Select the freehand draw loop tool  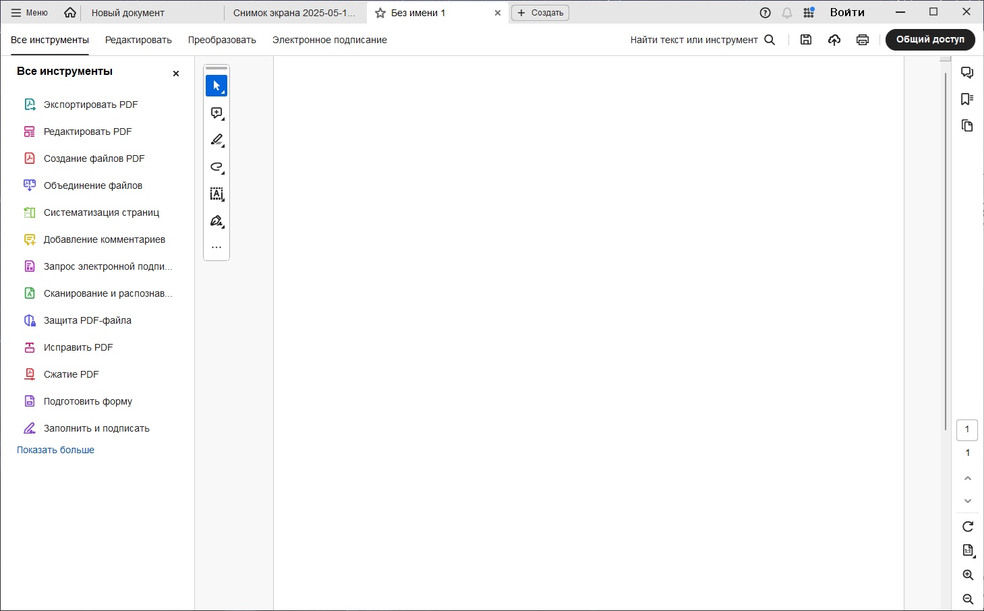pos(216,167)
